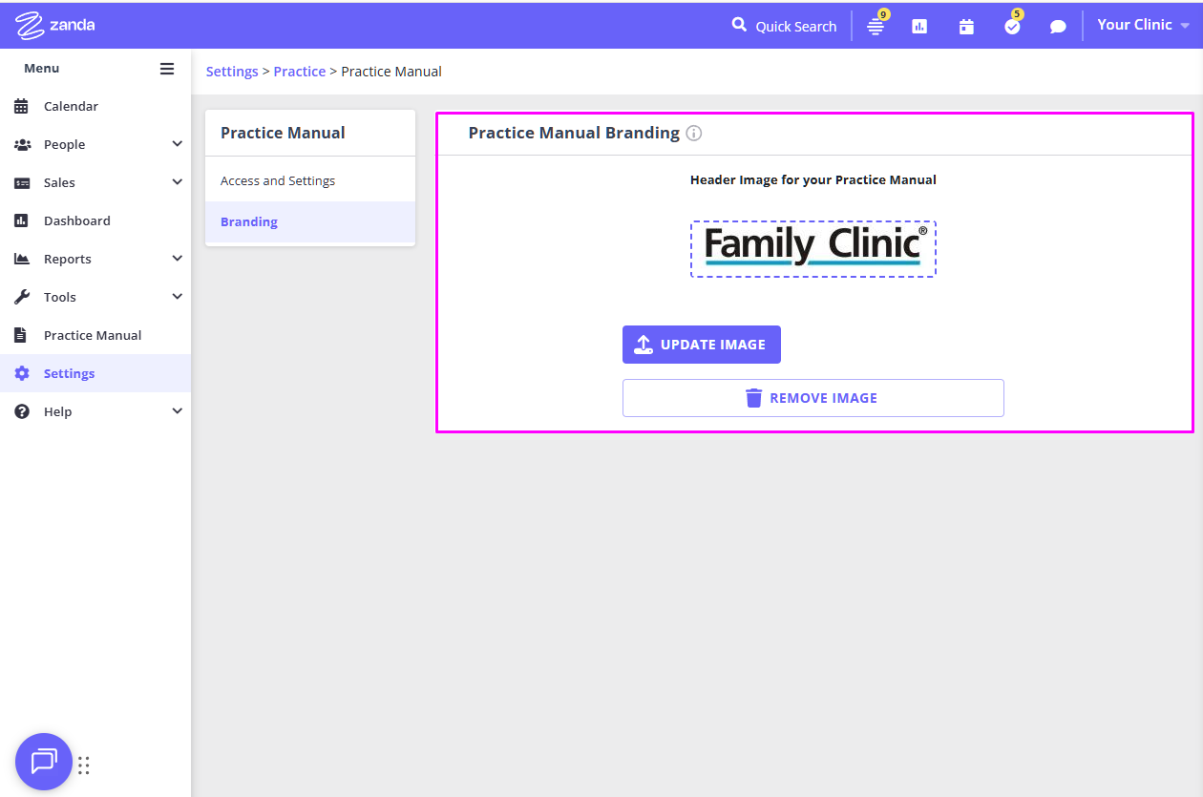Expand the Reports submenu
This screenshot has width=1203, height=797.
[177, 259]
